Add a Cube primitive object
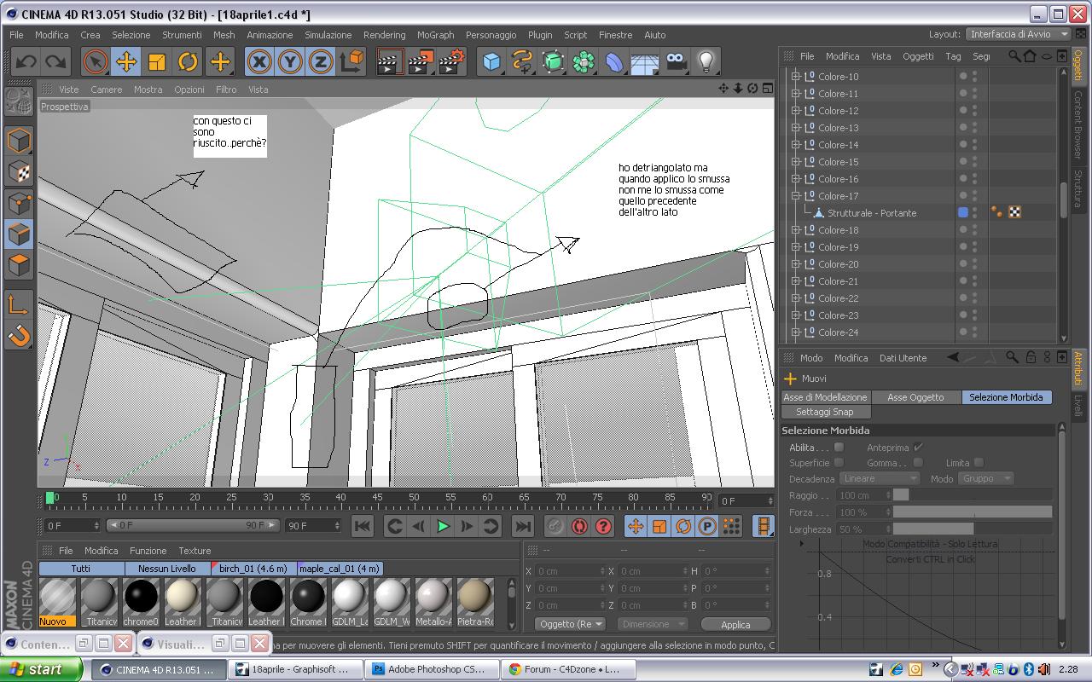The image size is (1092, 682). pyautogui.click(x=491, y=61)
